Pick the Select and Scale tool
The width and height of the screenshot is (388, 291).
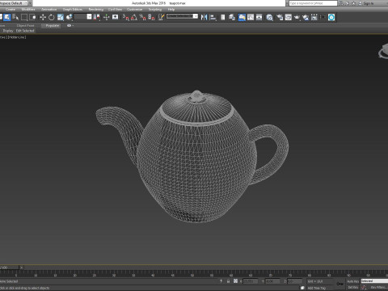point(61,17)
